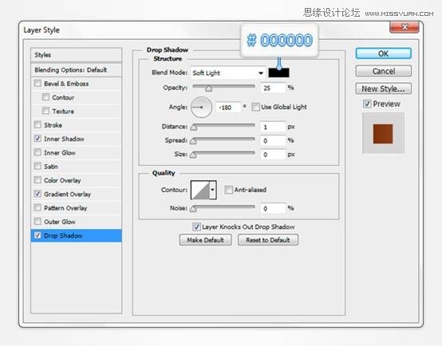Select the Inner Shadow effect label

pos(64,139)
